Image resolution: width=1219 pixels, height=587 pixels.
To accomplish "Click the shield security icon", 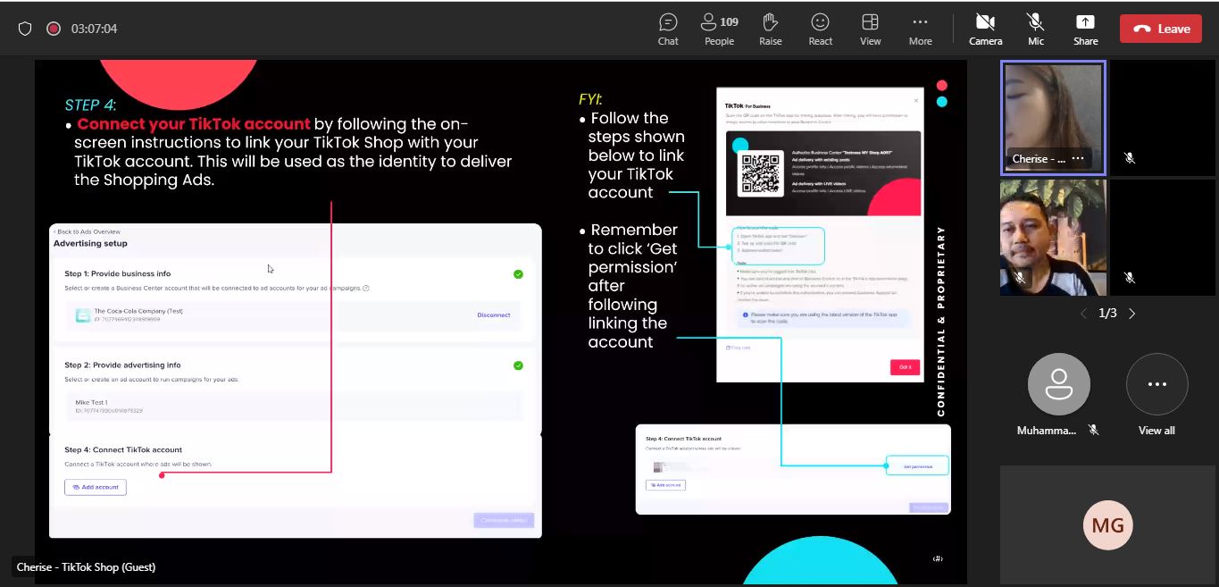I will 25,29.
